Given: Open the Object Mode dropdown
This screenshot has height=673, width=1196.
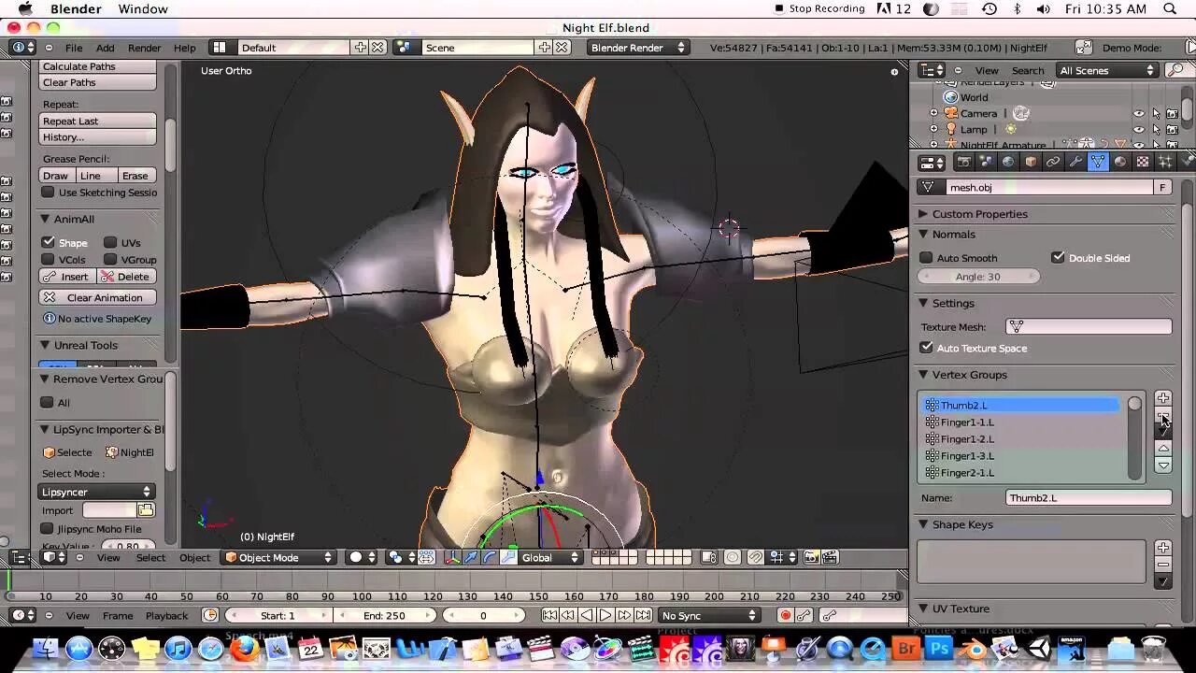Looking at the screenshot, I should [x=278, y=557].
